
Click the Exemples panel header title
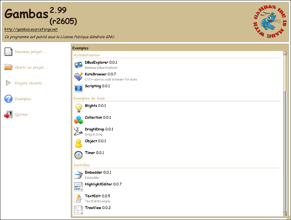tap(80, 48)
